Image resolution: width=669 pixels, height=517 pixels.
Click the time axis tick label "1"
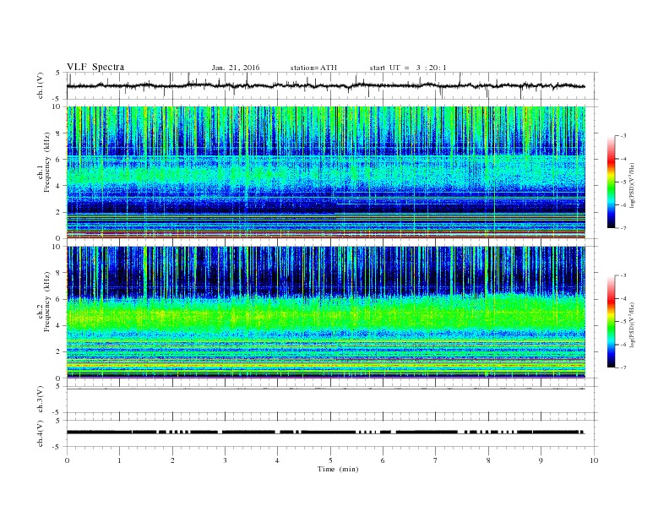coord(119,460)
